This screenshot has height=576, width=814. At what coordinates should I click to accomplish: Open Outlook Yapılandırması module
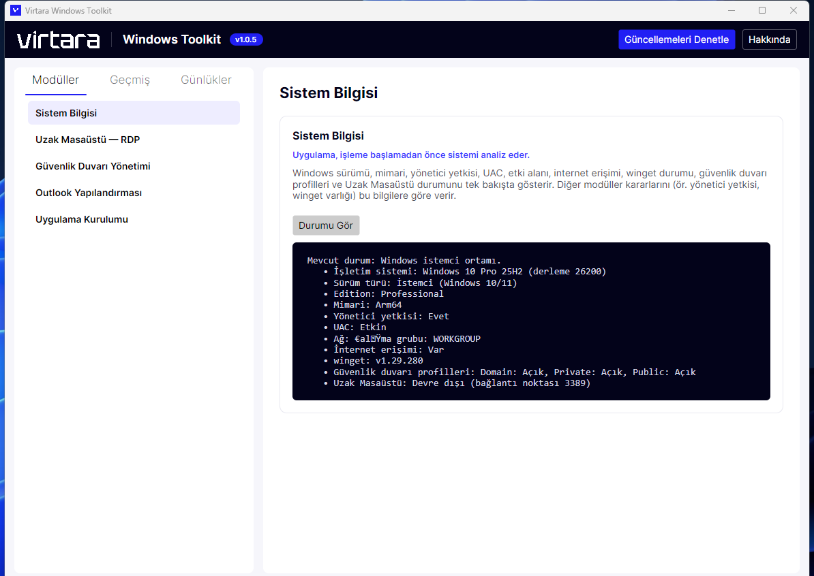(134, 193)
